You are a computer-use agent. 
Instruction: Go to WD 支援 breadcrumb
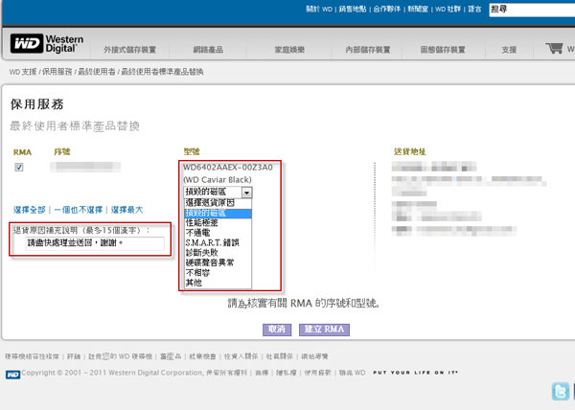pyautogui.click(x=23, y=72)
